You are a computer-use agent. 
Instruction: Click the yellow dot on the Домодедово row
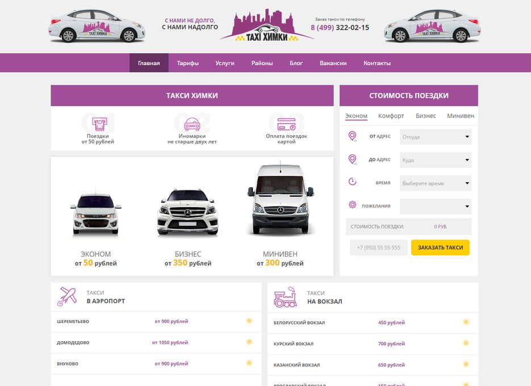(249, 342)
